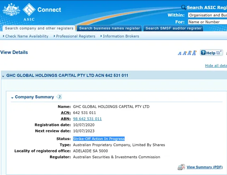The image size is (227, 175).
Task: Select the smallest font size A icon
Action: 179,54
